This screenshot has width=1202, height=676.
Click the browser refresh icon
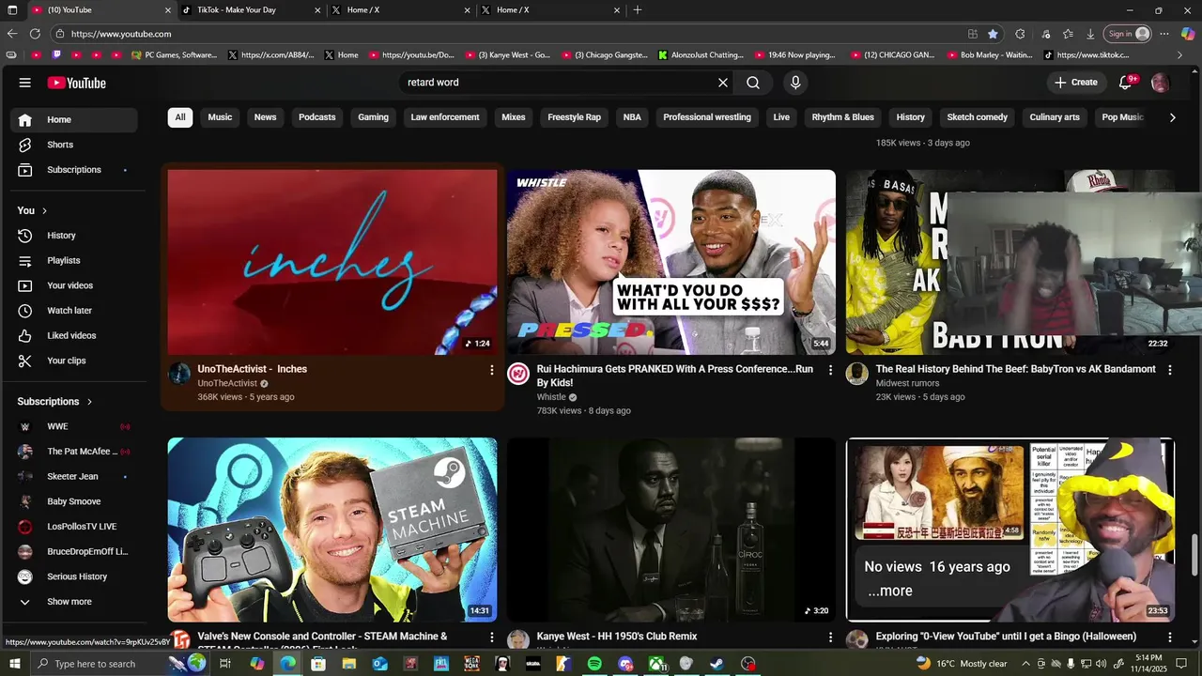pyautogui.click(x=35, y=34)
